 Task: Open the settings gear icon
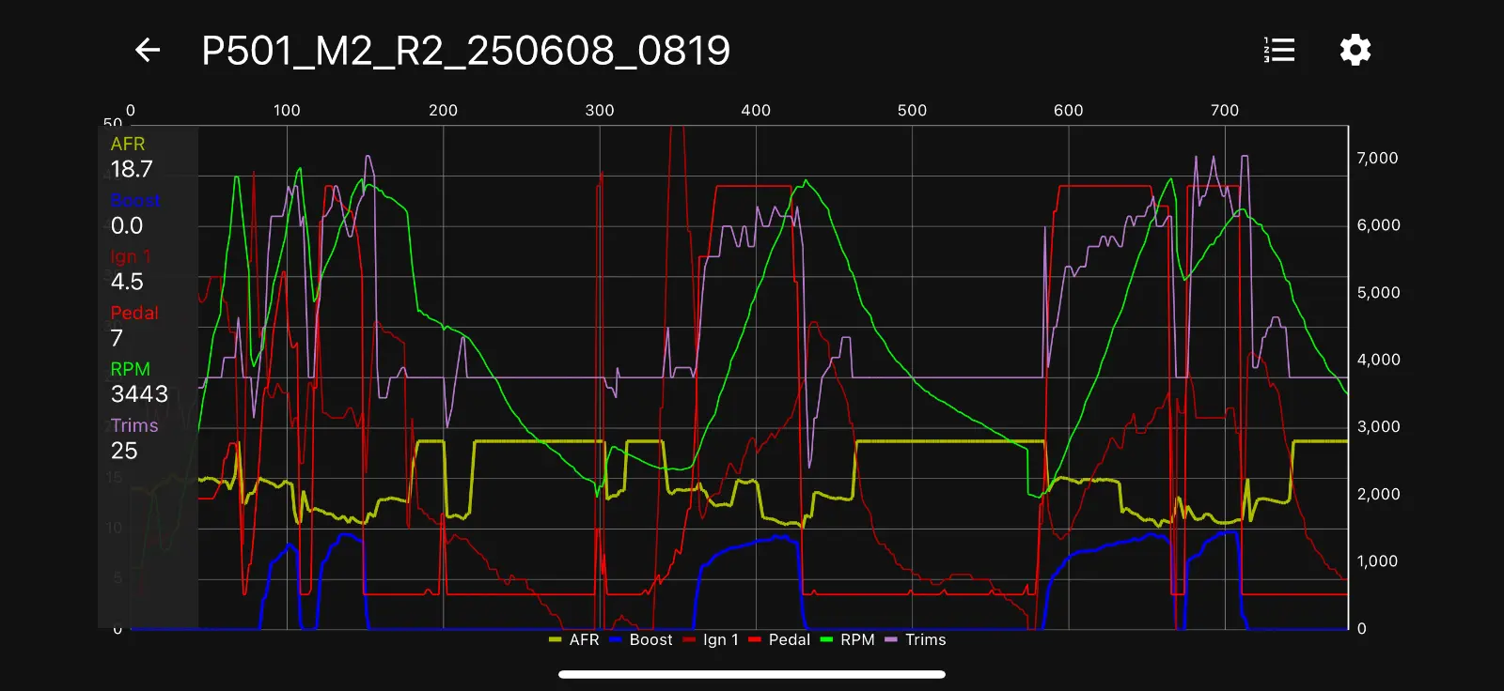[1355, 50]
